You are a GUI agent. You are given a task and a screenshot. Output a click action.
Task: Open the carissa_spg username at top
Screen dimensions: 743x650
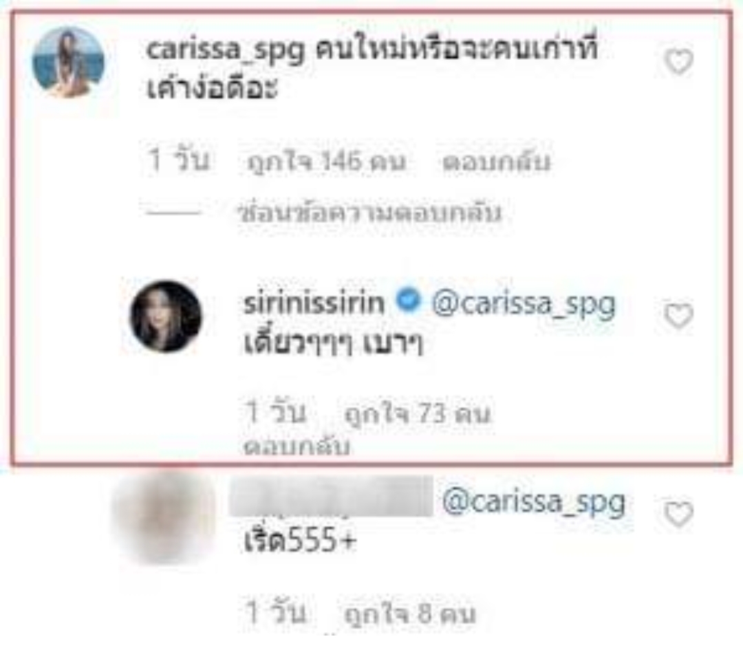point(225,51)
